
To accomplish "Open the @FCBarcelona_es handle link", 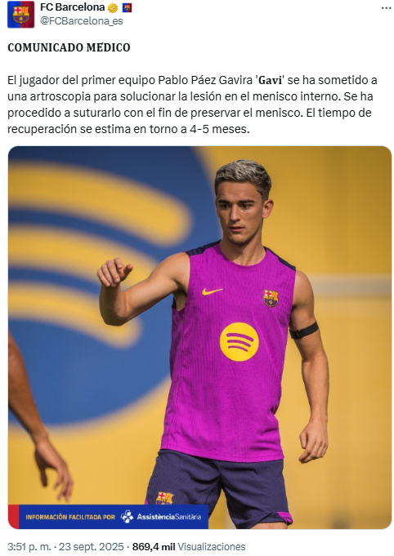I will point(81,21).
